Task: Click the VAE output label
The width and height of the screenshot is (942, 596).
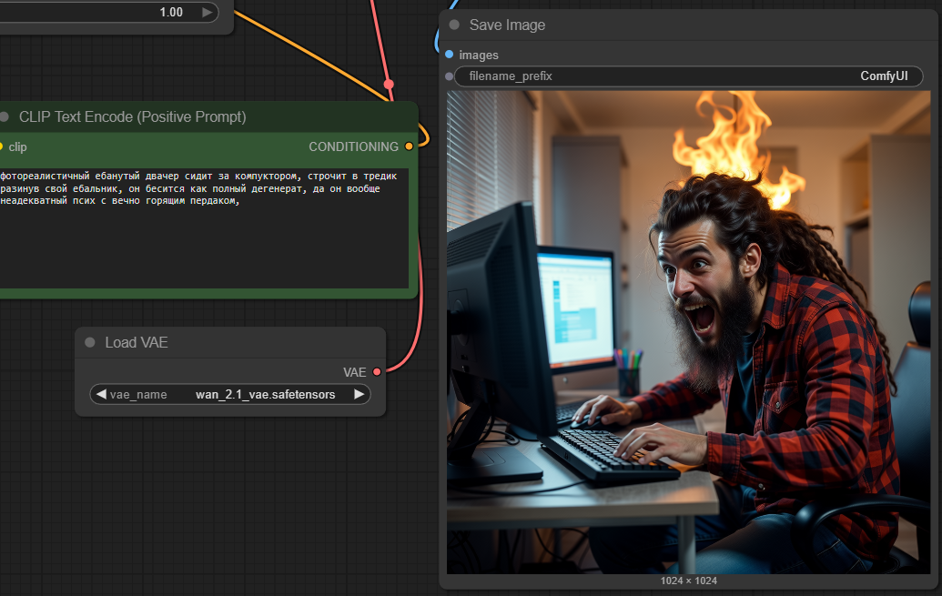Action: tap(354, 372)
